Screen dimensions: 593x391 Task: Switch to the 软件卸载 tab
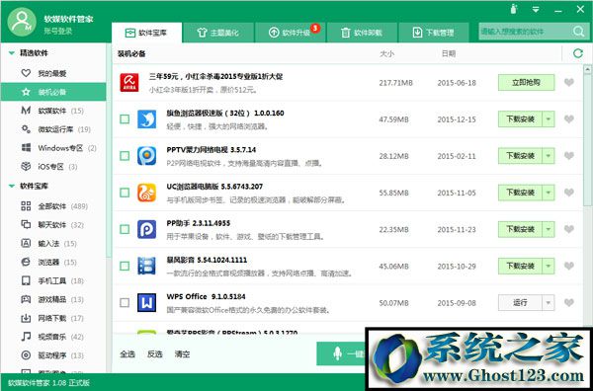[x=362, y=33]
